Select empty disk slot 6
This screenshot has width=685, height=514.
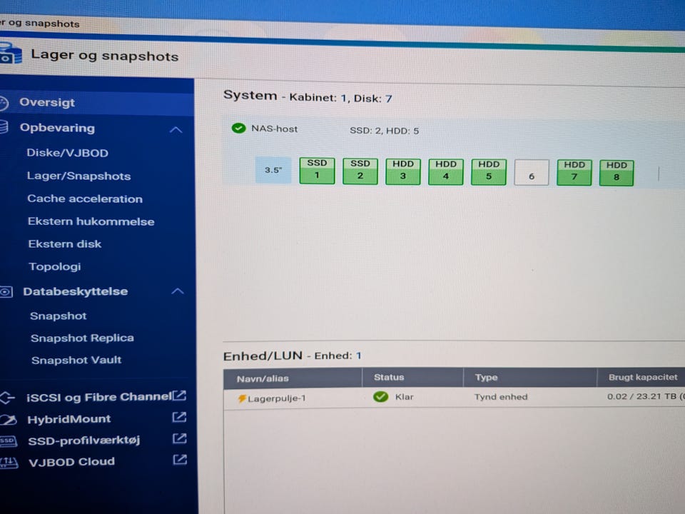click(x=531, y=172)
